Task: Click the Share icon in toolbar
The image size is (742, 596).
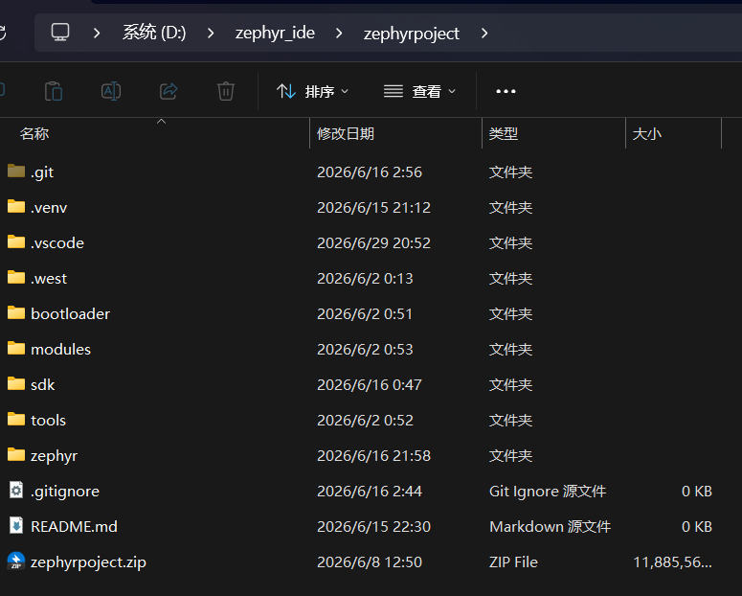Action: coord(169,91)
